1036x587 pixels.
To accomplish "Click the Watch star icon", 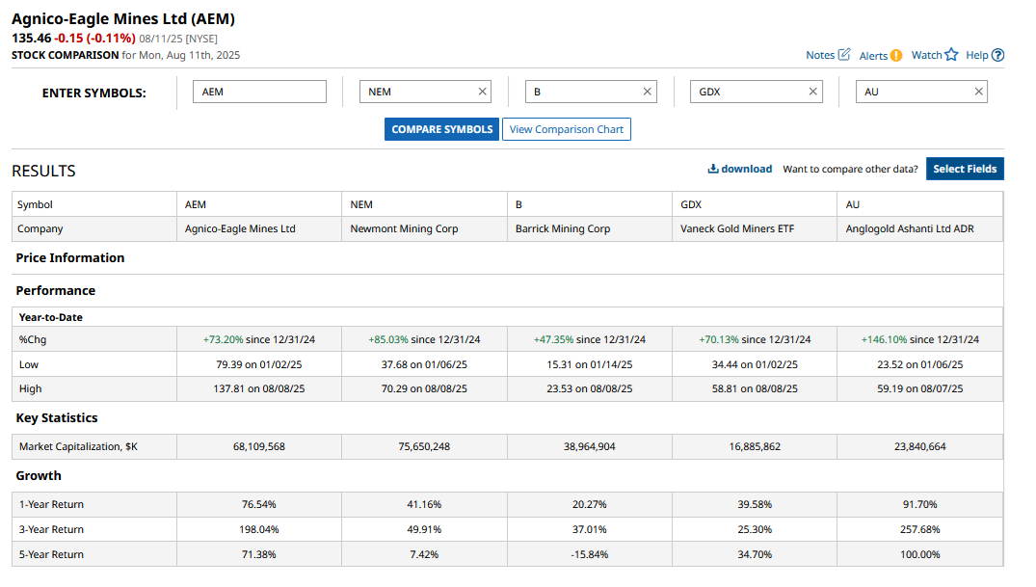I will point(951,55).
